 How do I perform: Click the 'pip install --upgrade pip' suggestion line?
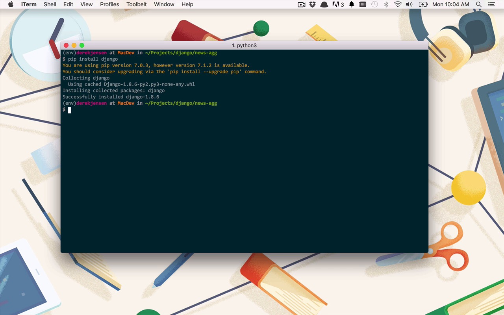coord(164,72)
